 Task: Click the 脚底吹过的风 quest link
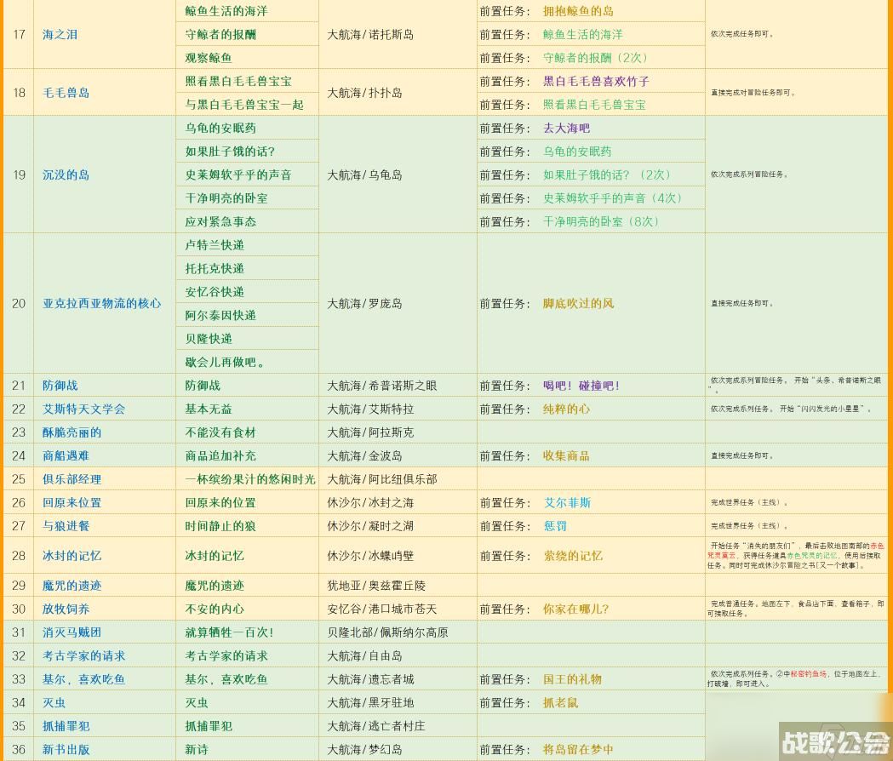pyautogui.click(x=579, y=303)
